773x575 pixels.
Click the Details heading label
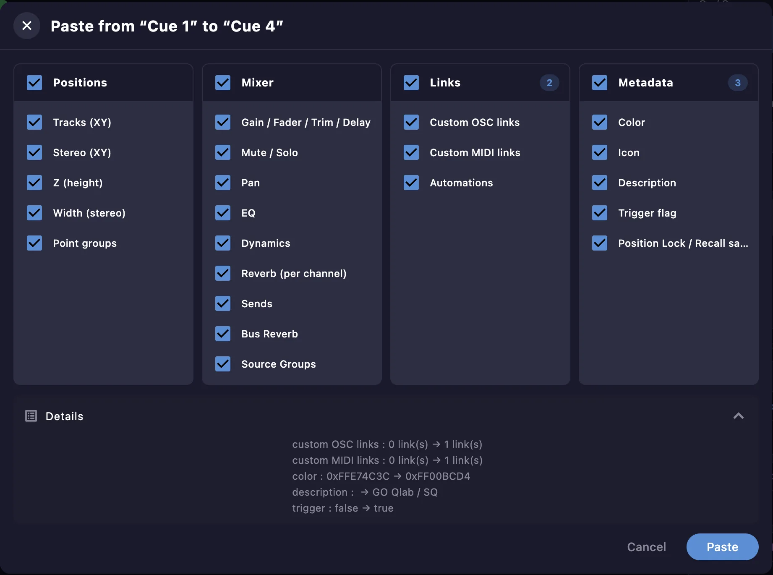[64, 416]
